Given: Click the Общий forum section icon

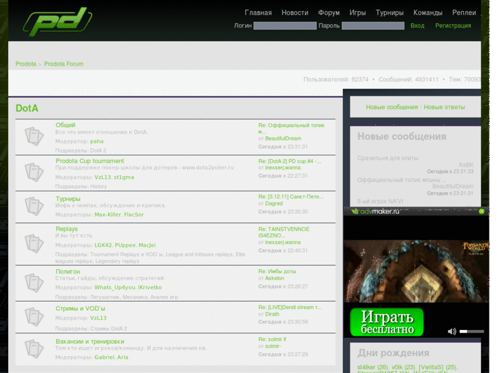Looking at the screenshot, I should (x=34, y=136).
